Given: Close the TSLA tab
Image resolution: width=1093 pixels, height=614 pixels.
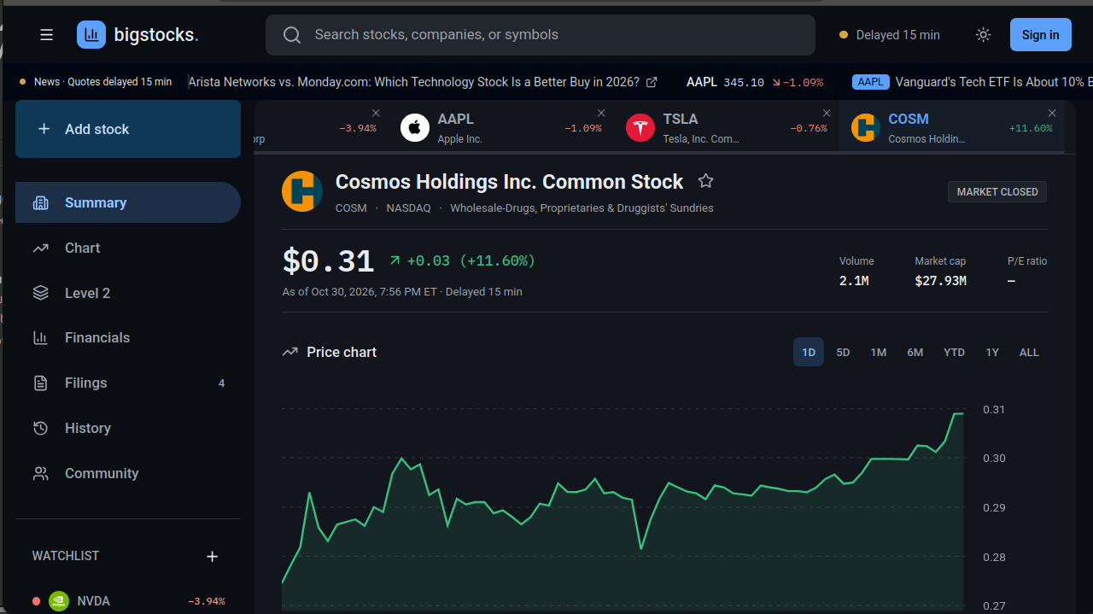Looking at the screenshot, I should [x=827, y=113].
